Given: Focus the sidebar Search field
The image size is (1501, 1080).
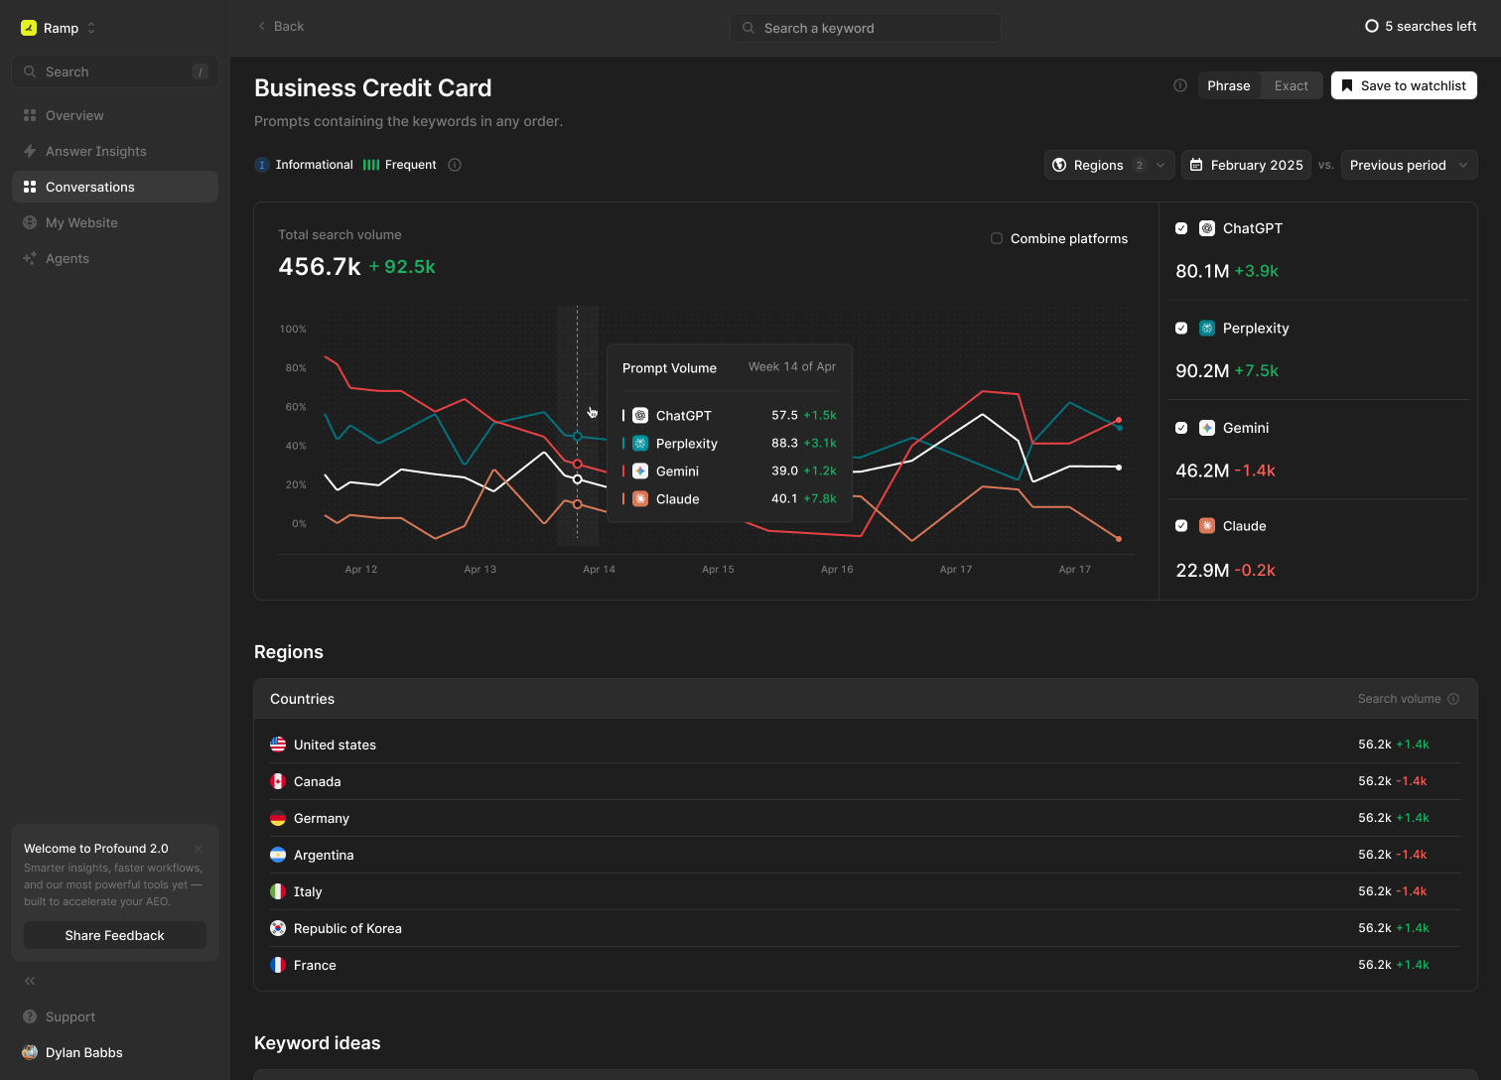Looking at the screenshot, I should pos(115,71).
